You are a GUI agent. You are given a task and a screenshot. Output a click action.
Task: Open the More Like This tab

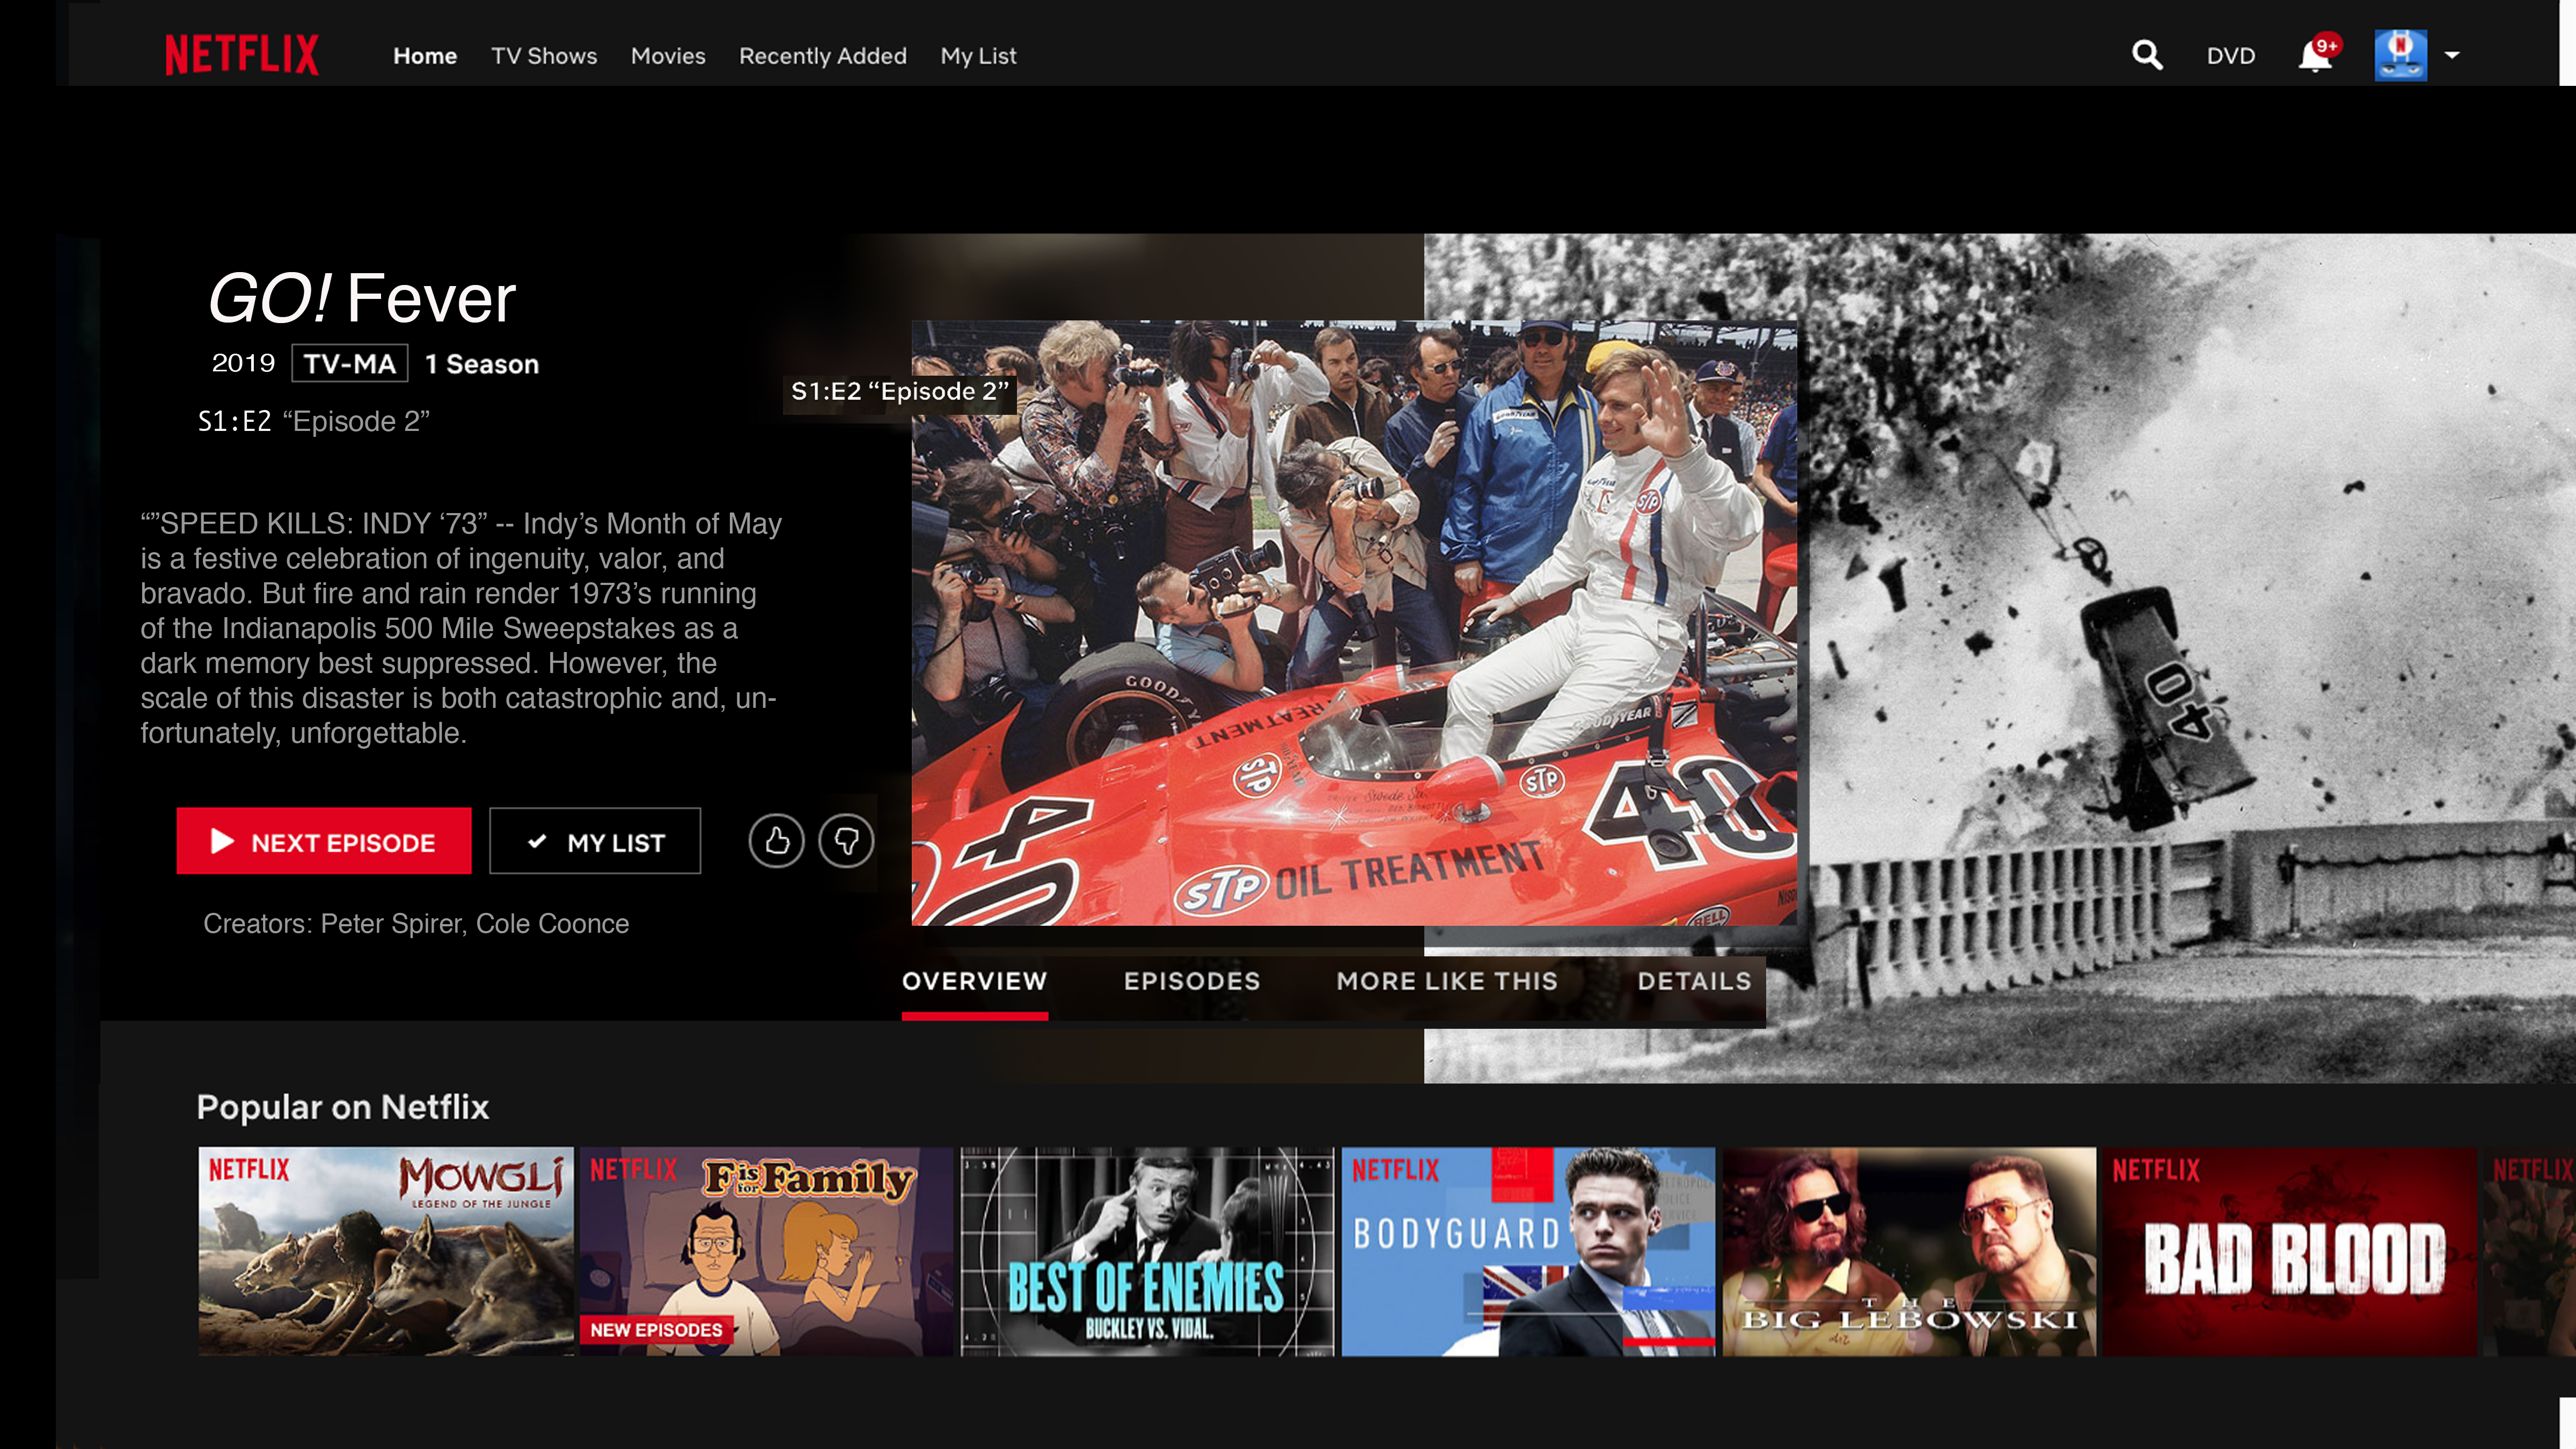[1447, 981]
